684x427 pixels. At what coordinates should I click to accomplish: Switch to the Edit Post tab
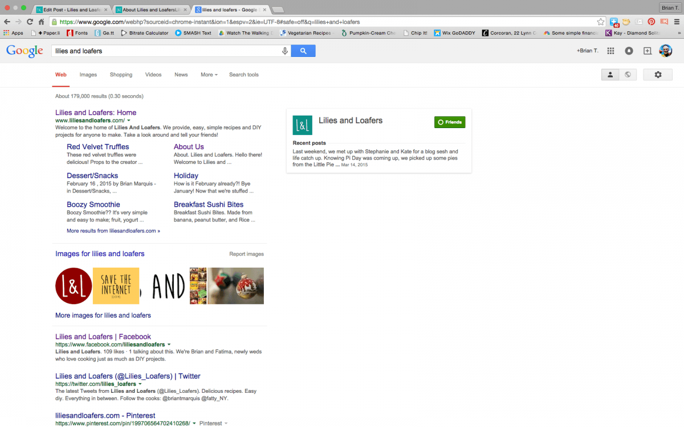(71, 10)
